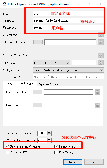Click the help question mark in title bar
Screen dimensions: 107x168
[x=89, y=4]
